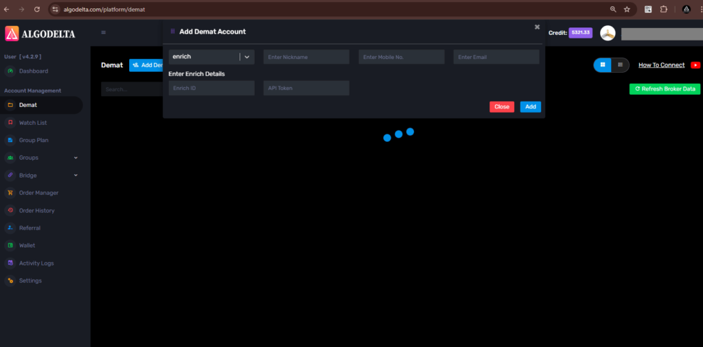Click the Group Plan icon
The width and height of the screenshot is (703, 347).
[x=10, y=140]
